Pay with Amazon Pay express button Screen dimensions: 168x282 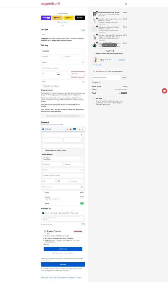click(69, 18)
